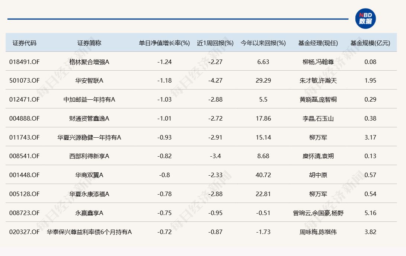Viewport: 406px width, 256px height.
Task: Click managers 曾琬云,余国豪,杨野
Action: pyautogui.click(x=318, y=213)
